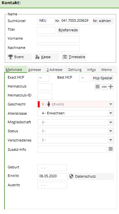Screen dimensions: 119x214
Task: Click the Hcp-Spezial button
Action: pos(103,78)
